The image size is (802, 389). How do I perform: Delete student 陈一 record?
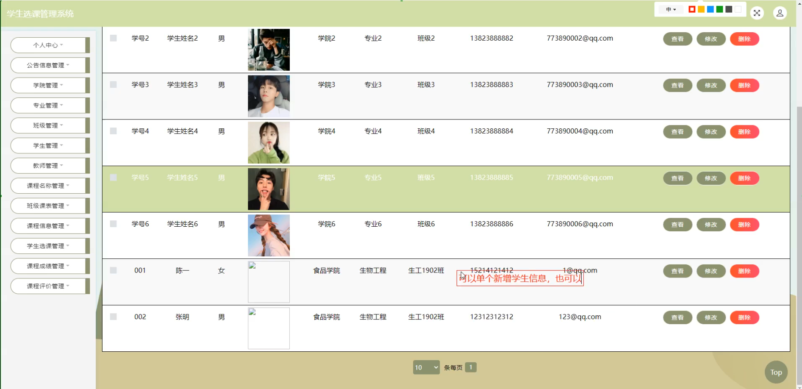(744, 271)
